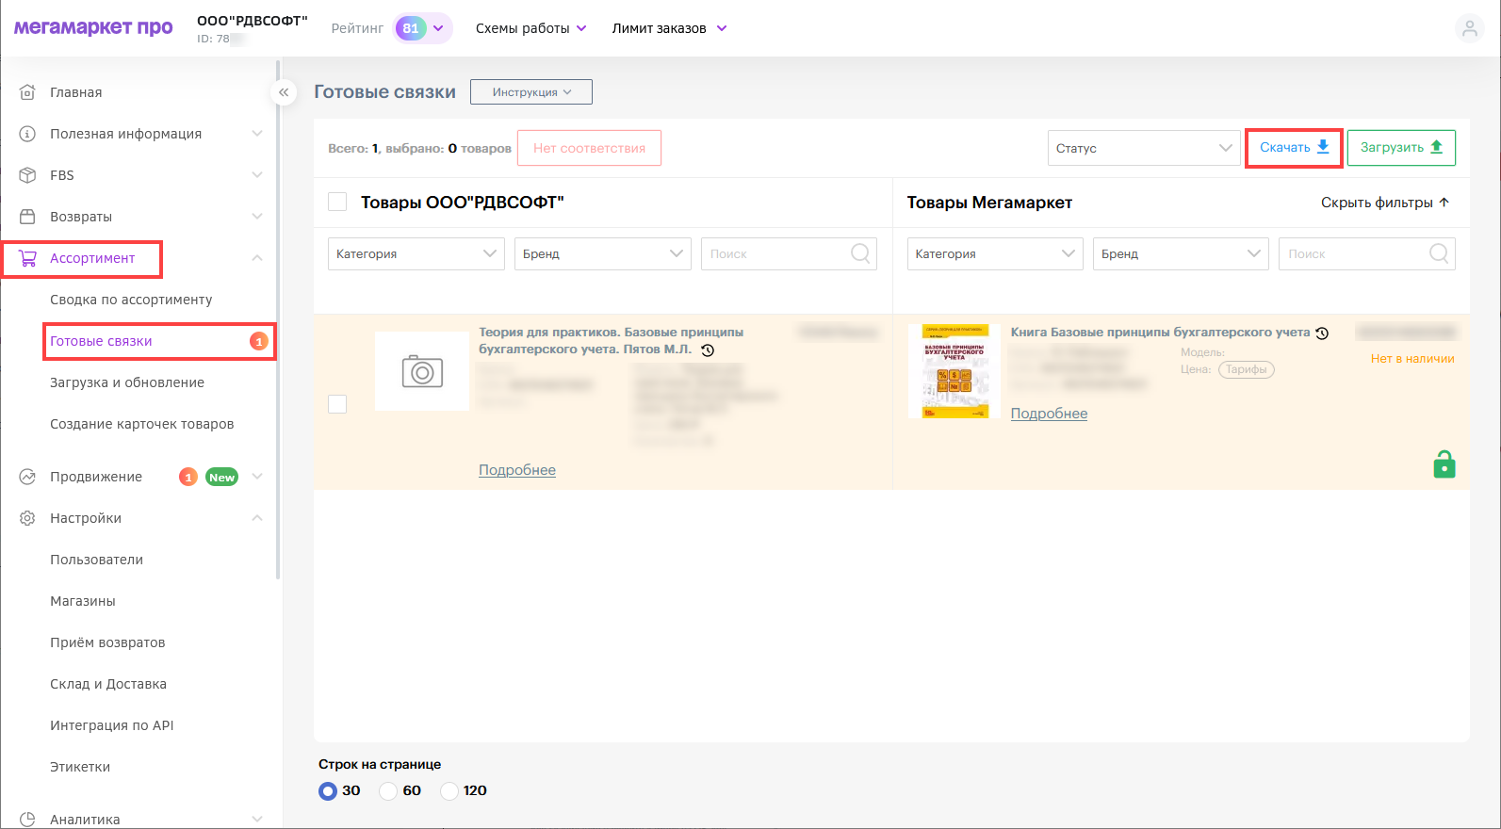Open Megamarket goods Бренд dropdown
The image size is (1501, 829).
coord(1181,253)
